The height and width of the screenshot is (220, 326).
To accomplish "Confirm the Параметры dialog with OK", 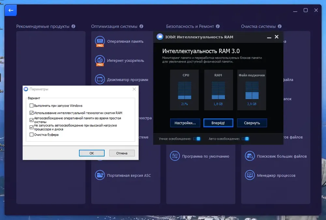I will tap(92, 153).
